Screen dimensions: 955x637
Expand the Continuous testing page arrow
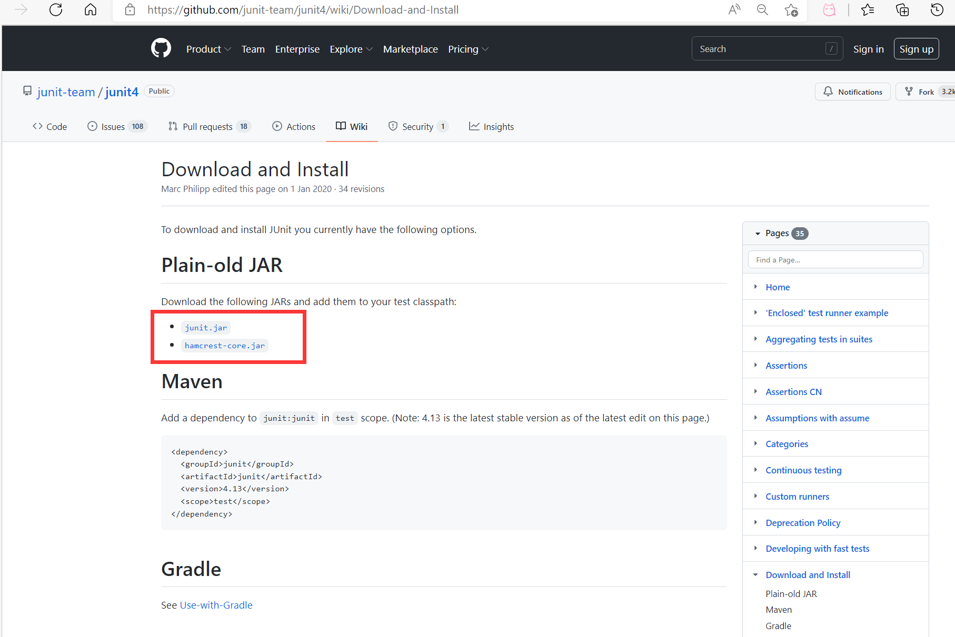[755, 470]
